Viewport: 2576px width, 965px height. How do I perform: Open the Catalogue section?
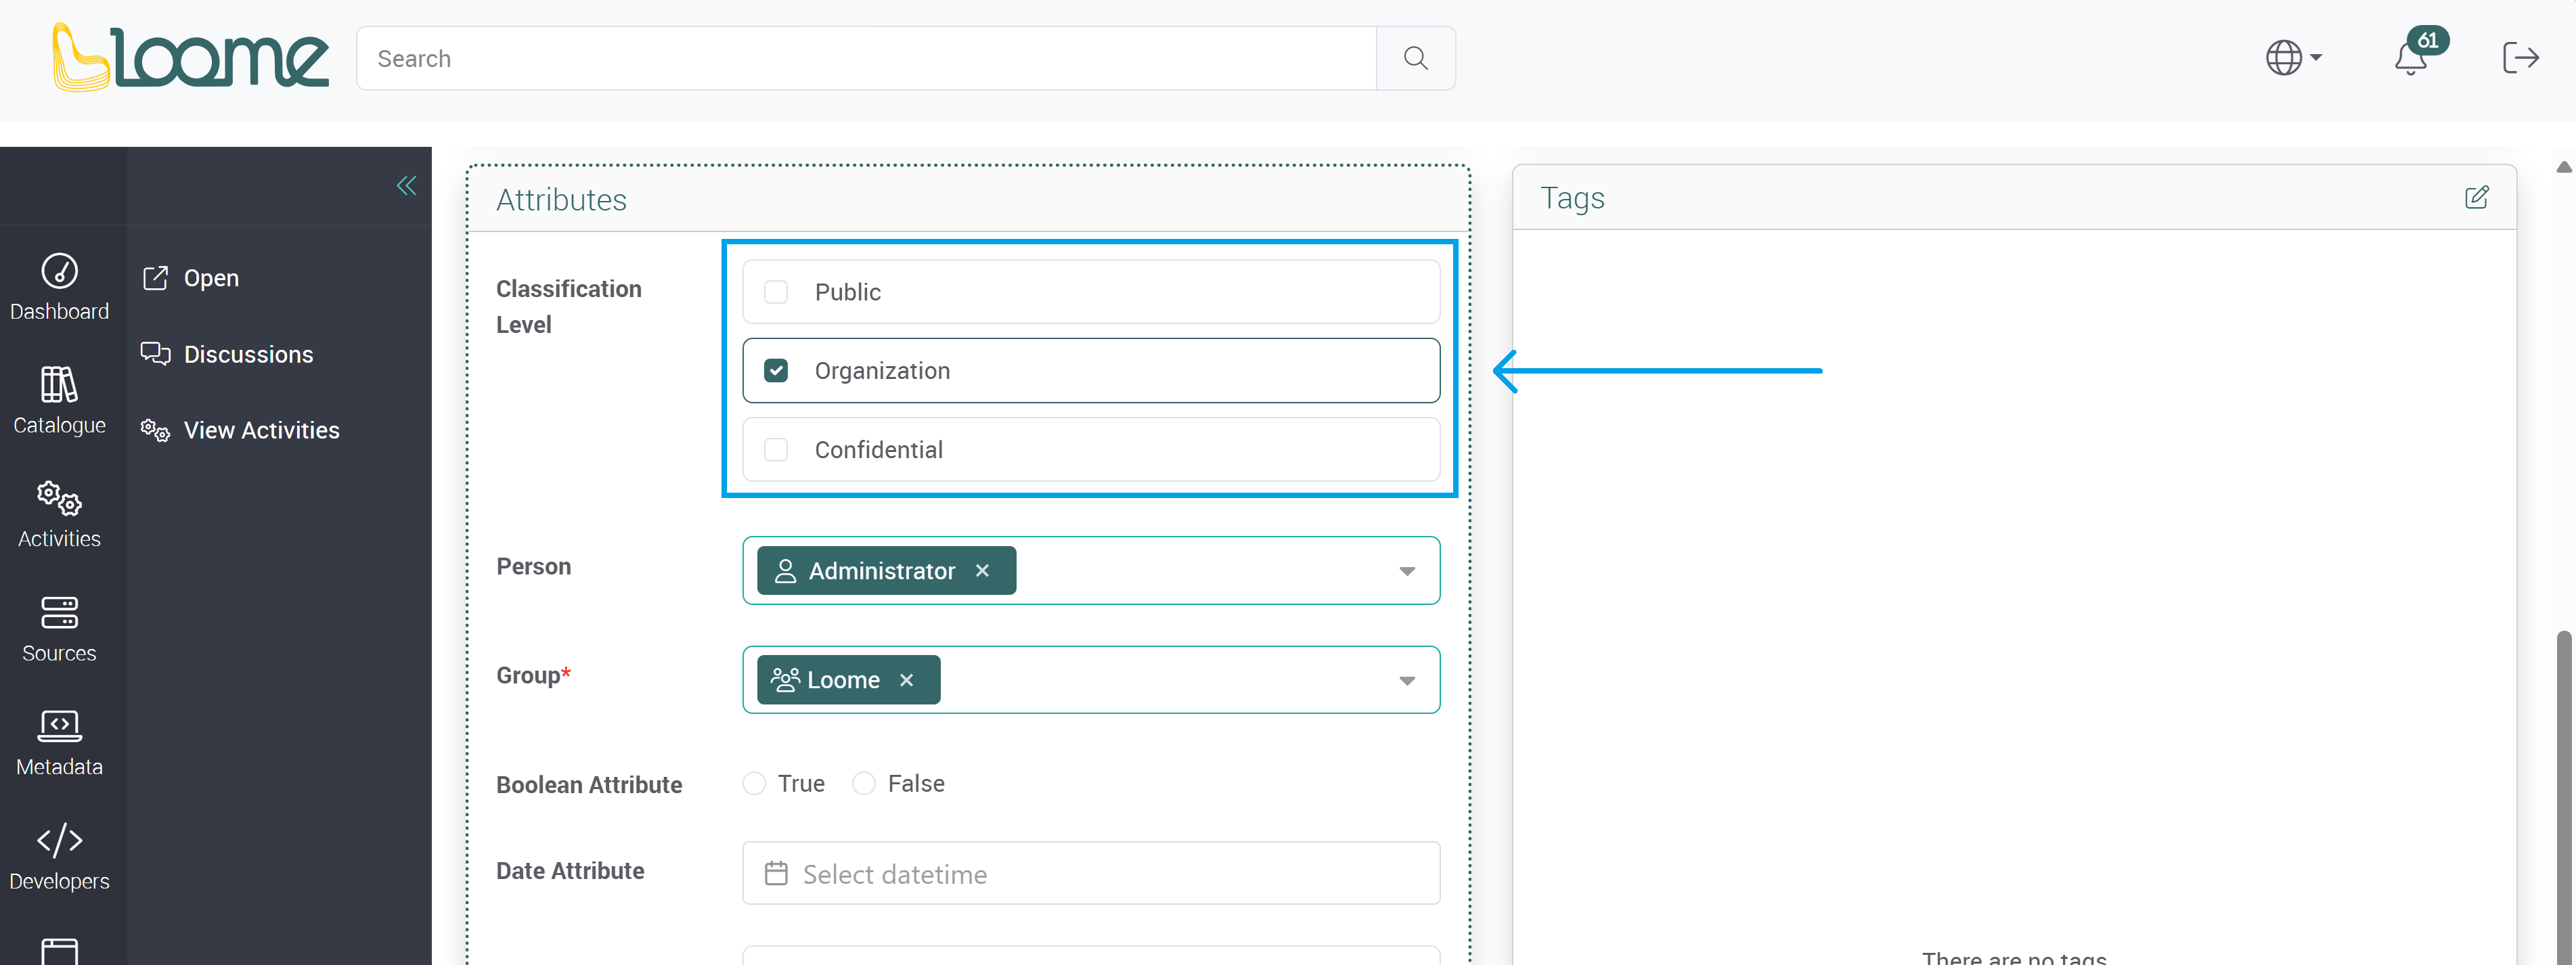[x=59, y=401]
